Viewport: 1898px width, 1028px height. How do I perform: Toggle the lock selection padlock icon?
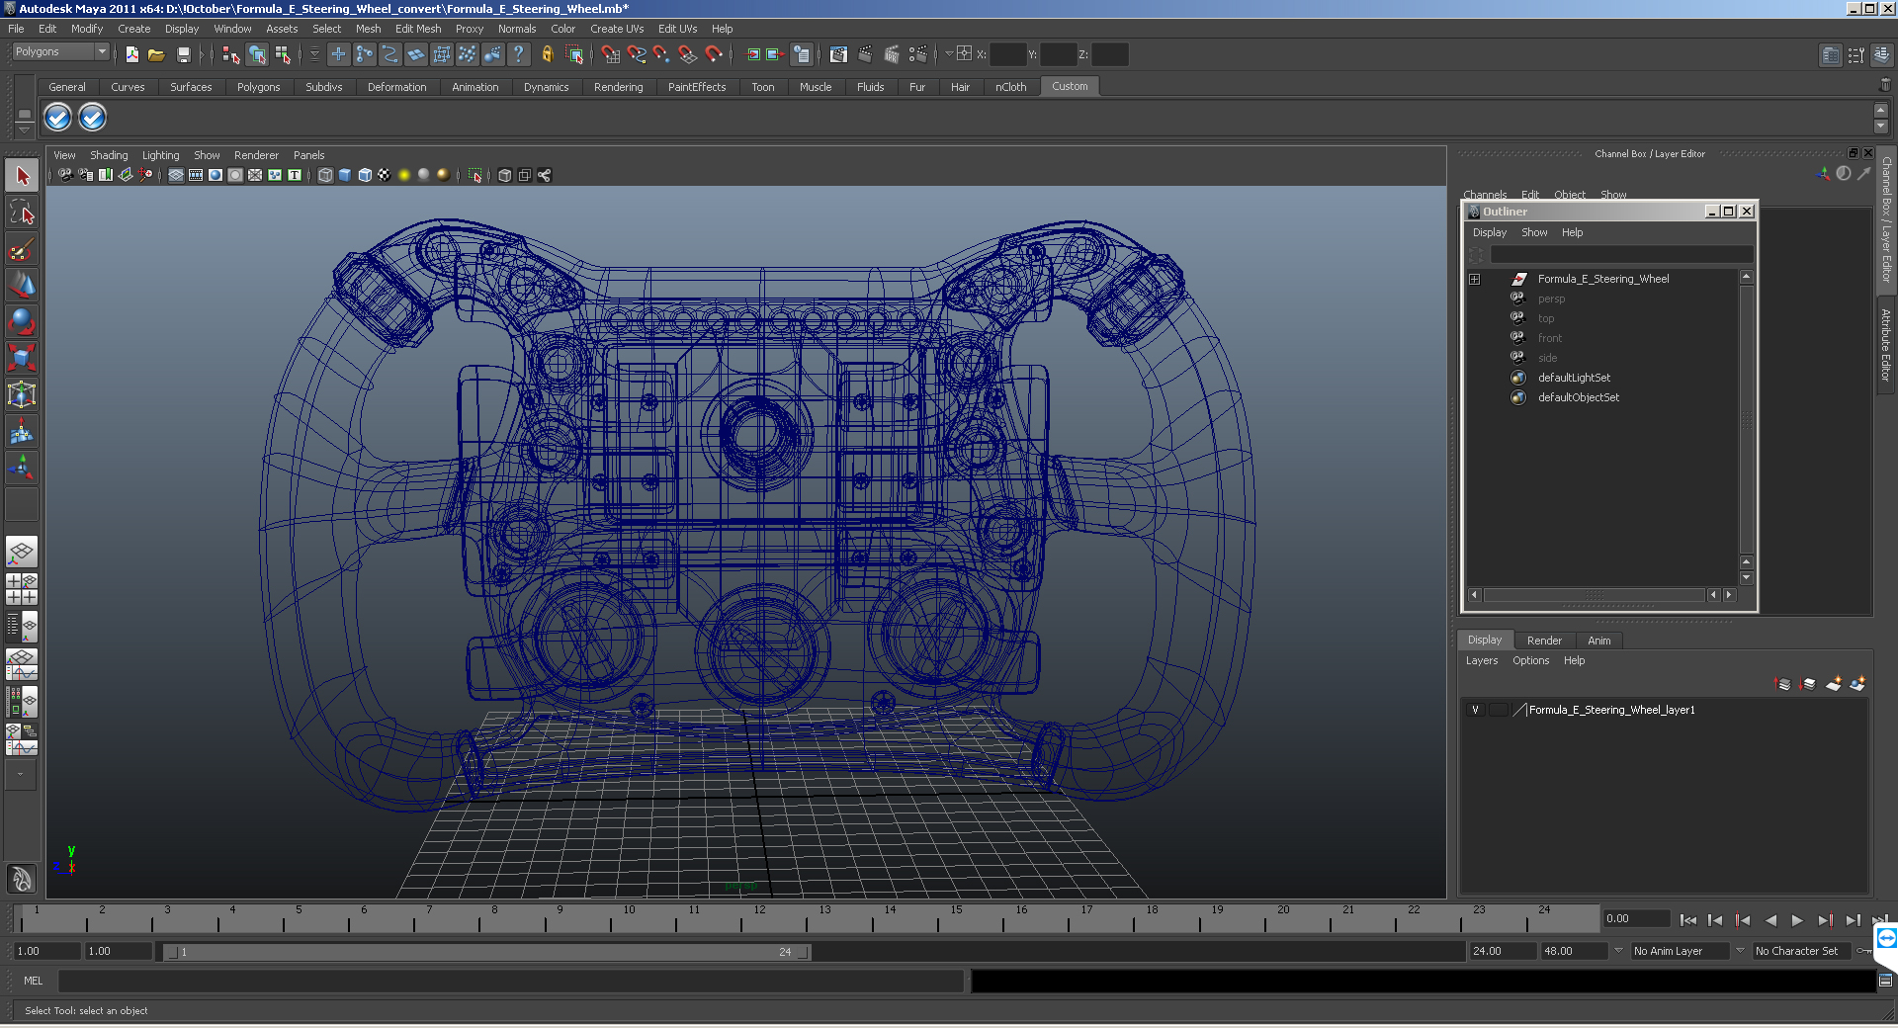point(547,54)
